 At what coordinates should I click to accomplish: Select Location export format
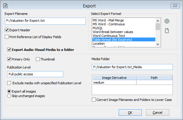point(124,43)
